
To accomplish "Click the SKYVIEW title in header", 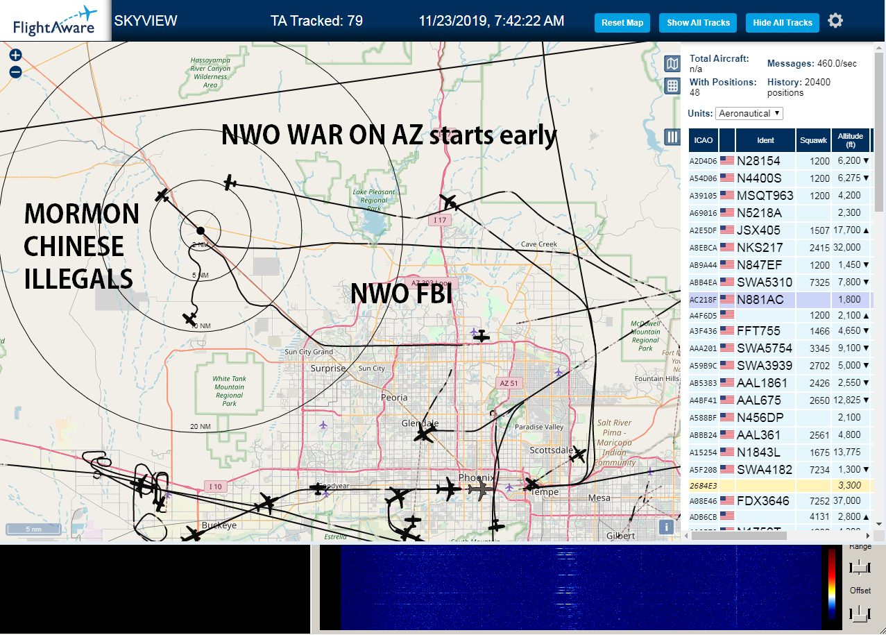I will [x=146, y=21].
